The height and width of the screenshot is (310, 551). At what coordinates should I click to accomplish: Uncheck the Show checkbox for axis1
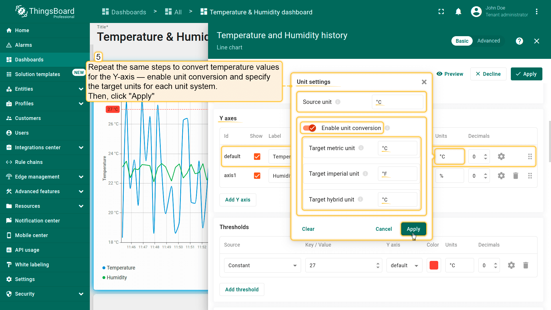click(x=257, y=176)
